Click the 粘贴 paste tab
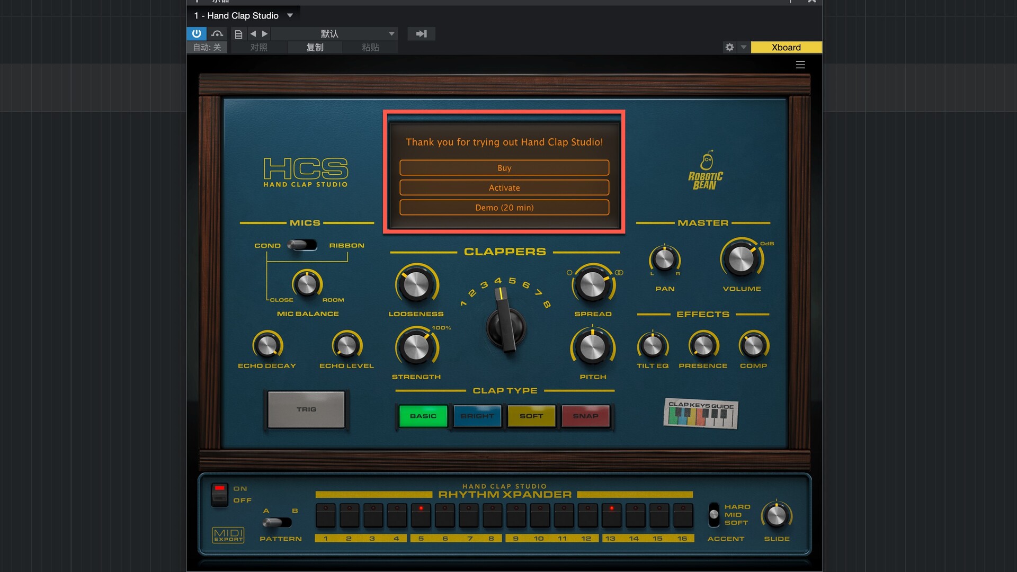The image size is (1017, 572). 371,47
